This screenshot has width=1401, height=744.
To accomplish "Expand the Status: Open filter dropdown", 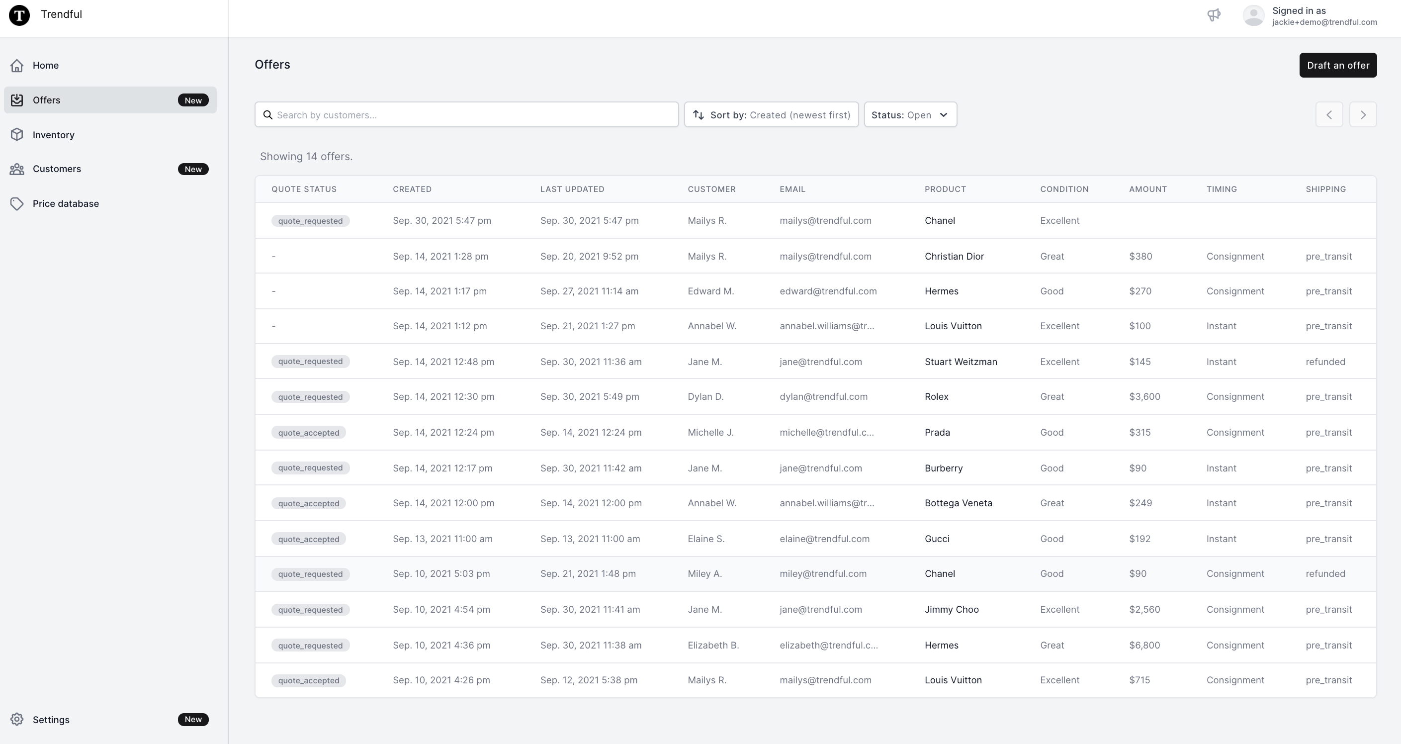I will 910,115.
